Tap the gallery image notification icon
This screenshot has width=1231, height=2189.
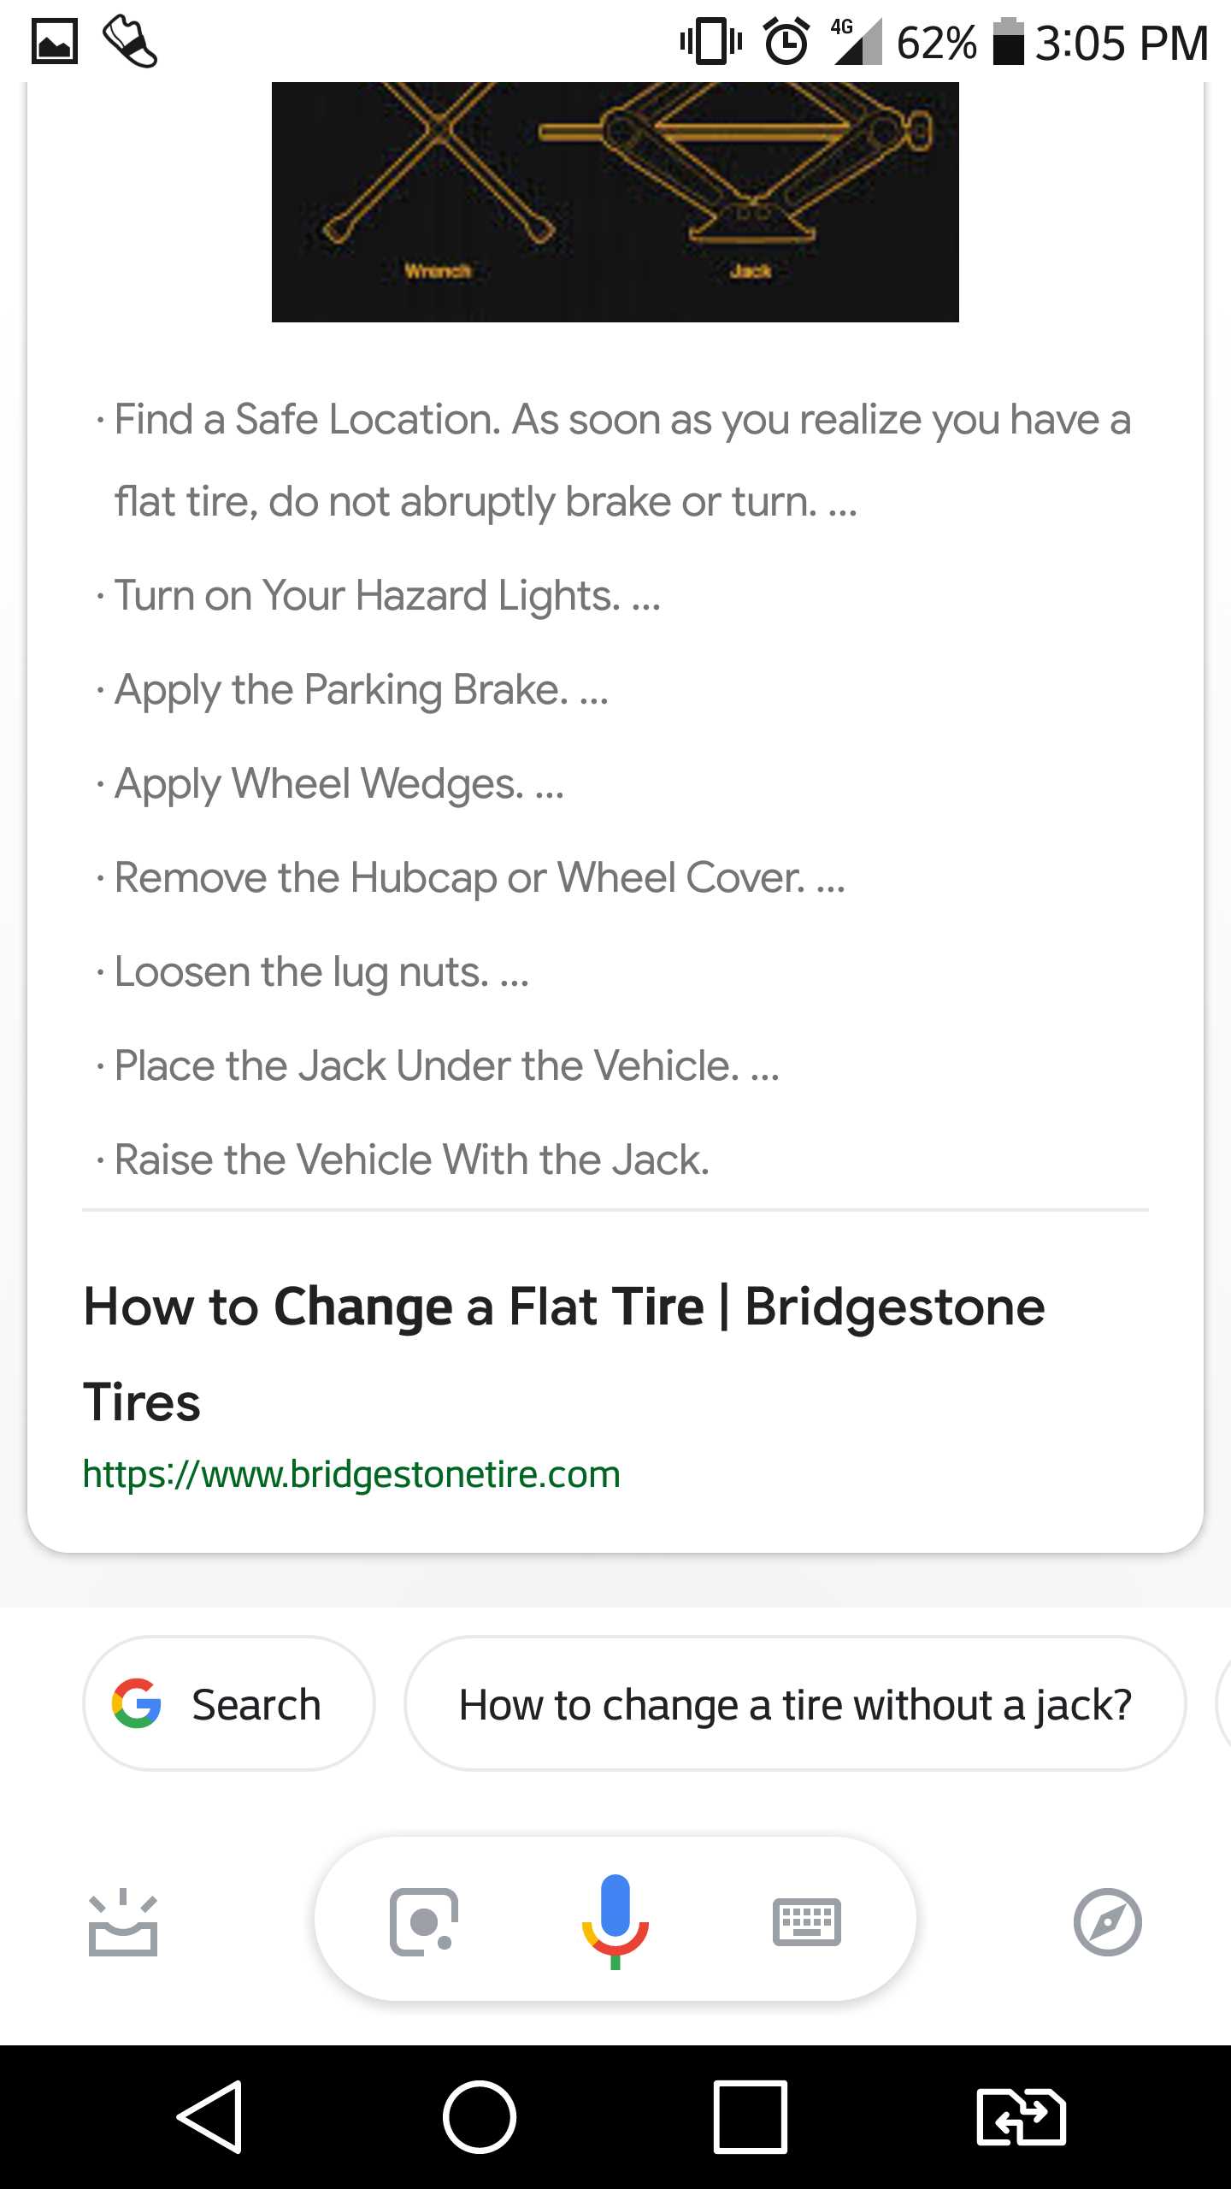(55, 41)
